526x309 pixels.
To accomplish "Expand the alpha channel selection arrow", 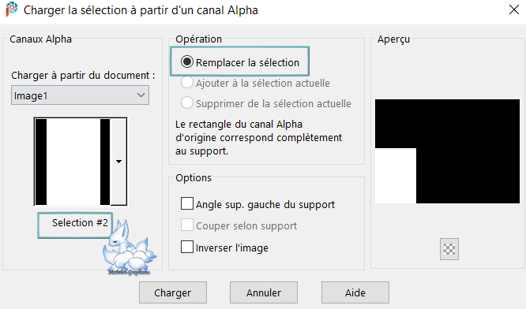I will (118, 162).
